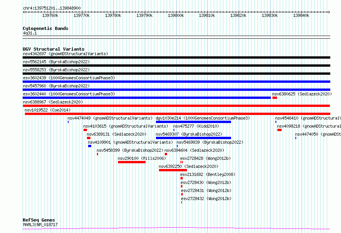Click the 139780k ruler tick label
The width and height of the screenshot is (341, 233).
[113, 15]
